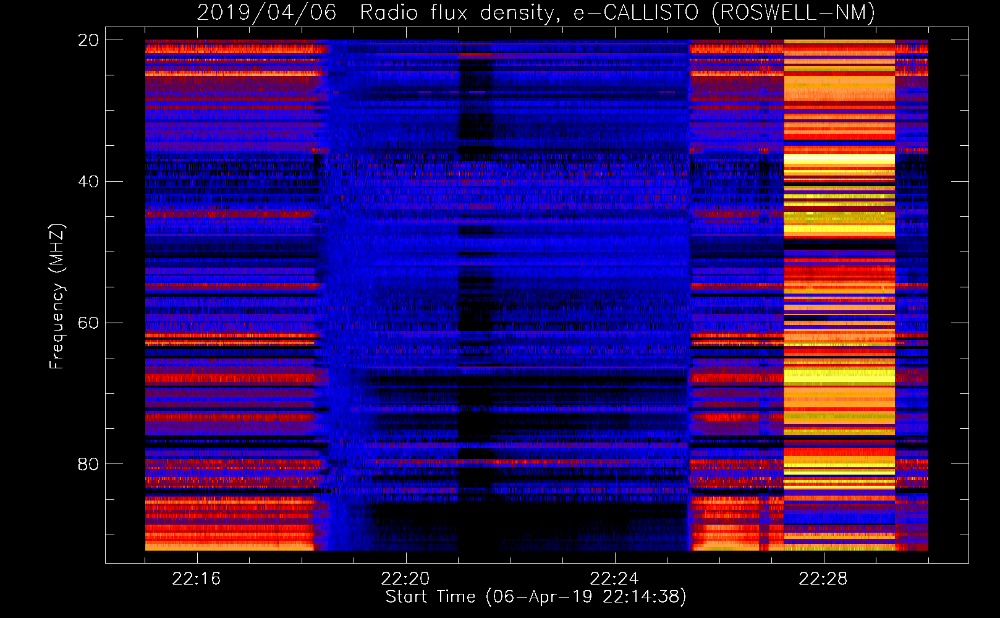The height and width of the screenshot is (618, 1000).
Task: Click the Start Time axis label
Action: click(x=536, y=597)
